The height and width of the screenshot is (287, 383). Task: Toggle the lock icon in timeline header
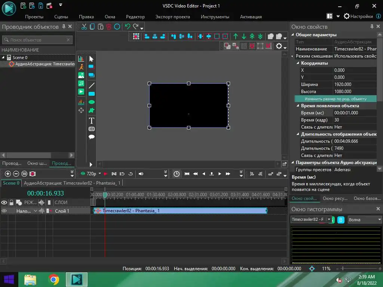[12, 203]
